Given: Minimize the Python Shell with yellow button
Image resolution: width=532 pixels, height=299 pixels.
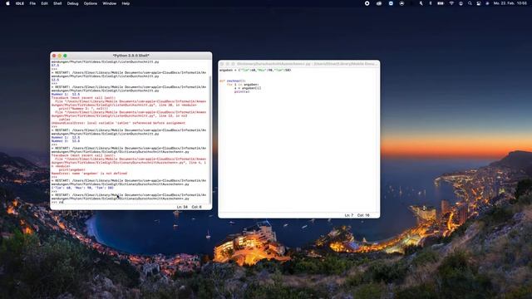Looking at the screenshot, I should (x=59, y=56).
